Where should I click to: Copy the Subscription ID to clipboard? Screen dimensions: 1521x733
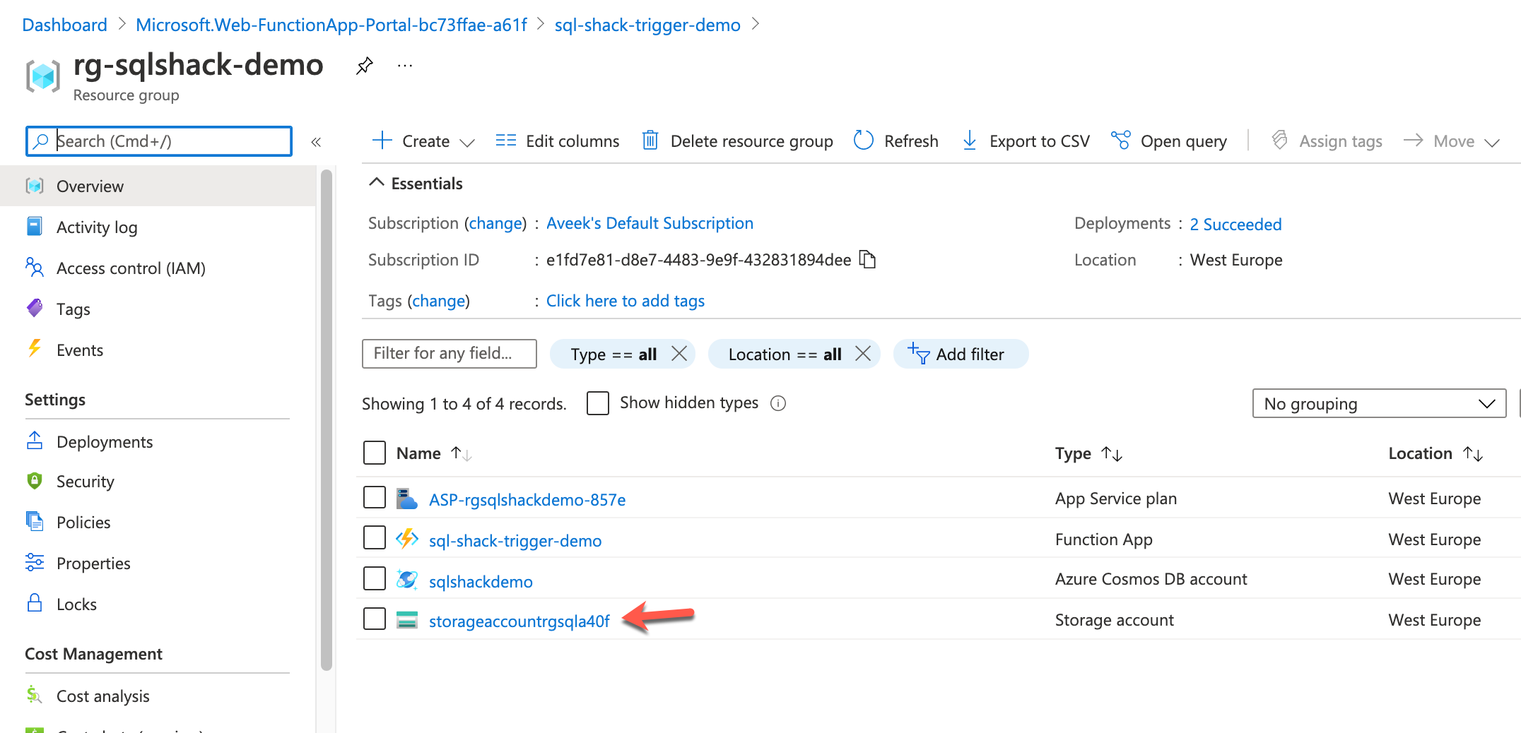click(867, 260)
